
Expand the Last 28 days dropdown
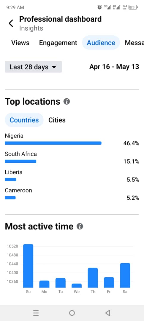click(33, 67)
